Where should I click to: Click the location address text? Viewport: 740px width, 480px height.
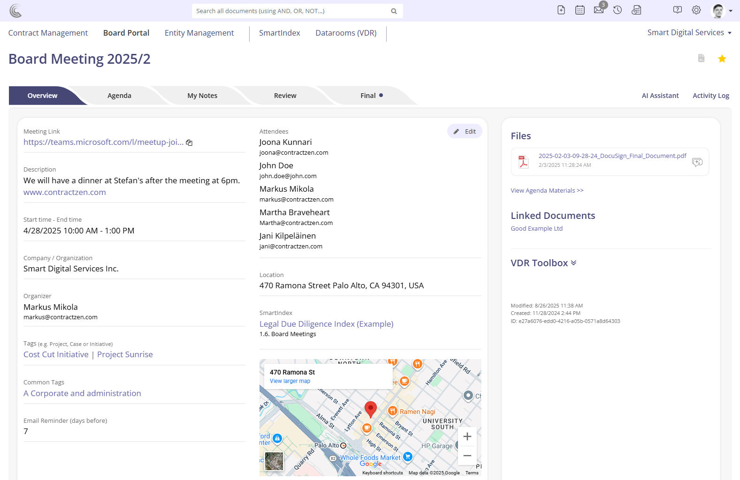click(x=342, y=285)
